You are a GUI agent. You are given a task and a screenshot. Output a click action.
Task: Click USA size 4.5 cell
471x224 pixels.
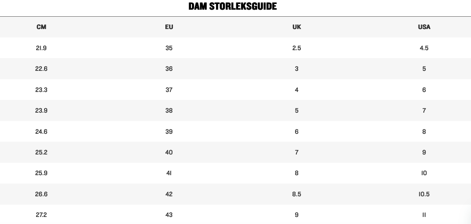click(x=424, y=48)
